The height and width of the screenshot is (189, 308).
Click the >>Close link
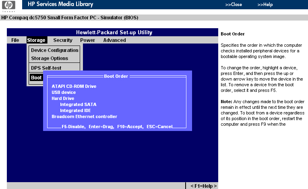pos(234,5)
